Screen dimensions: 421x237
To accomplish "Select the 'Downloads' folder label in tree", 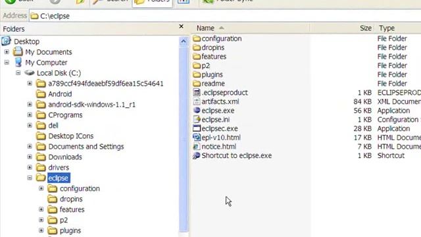I will (65, 157).
